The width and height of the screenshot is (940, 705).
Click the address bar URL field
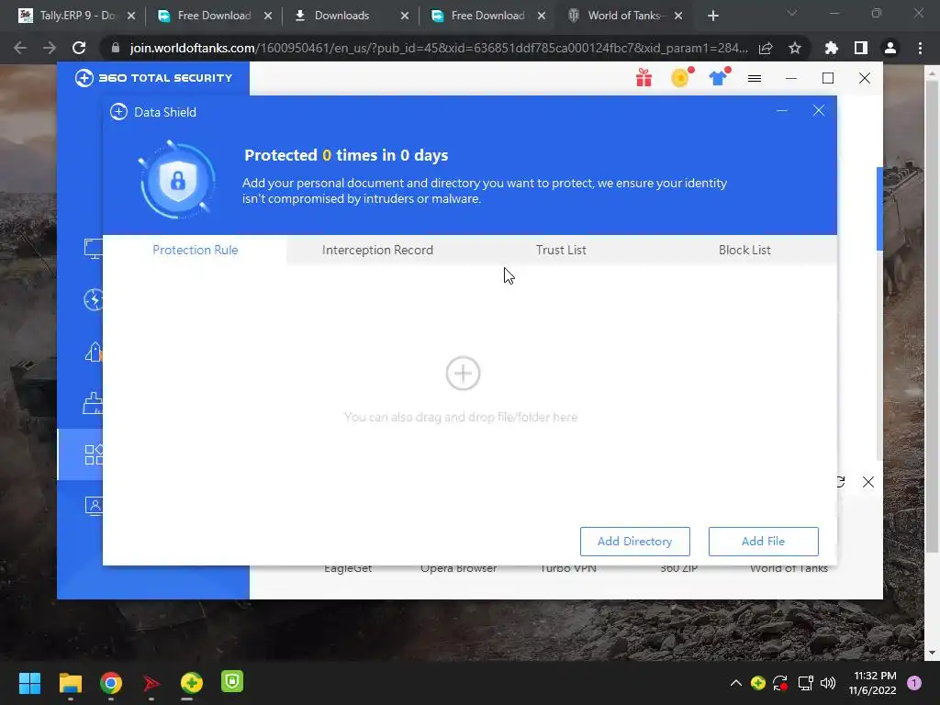click(440, 48)
